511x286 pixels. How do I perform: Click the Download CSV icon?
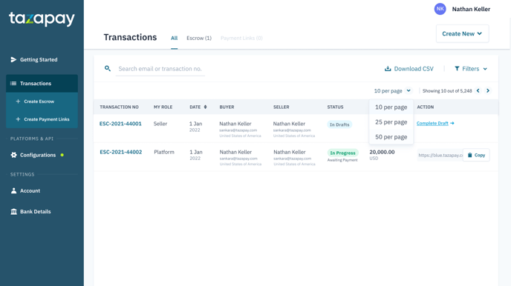click(388, 69)
